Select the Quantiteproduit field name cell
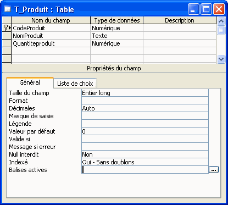This screenshot has height=205, width=228. [x=51, y=43]
